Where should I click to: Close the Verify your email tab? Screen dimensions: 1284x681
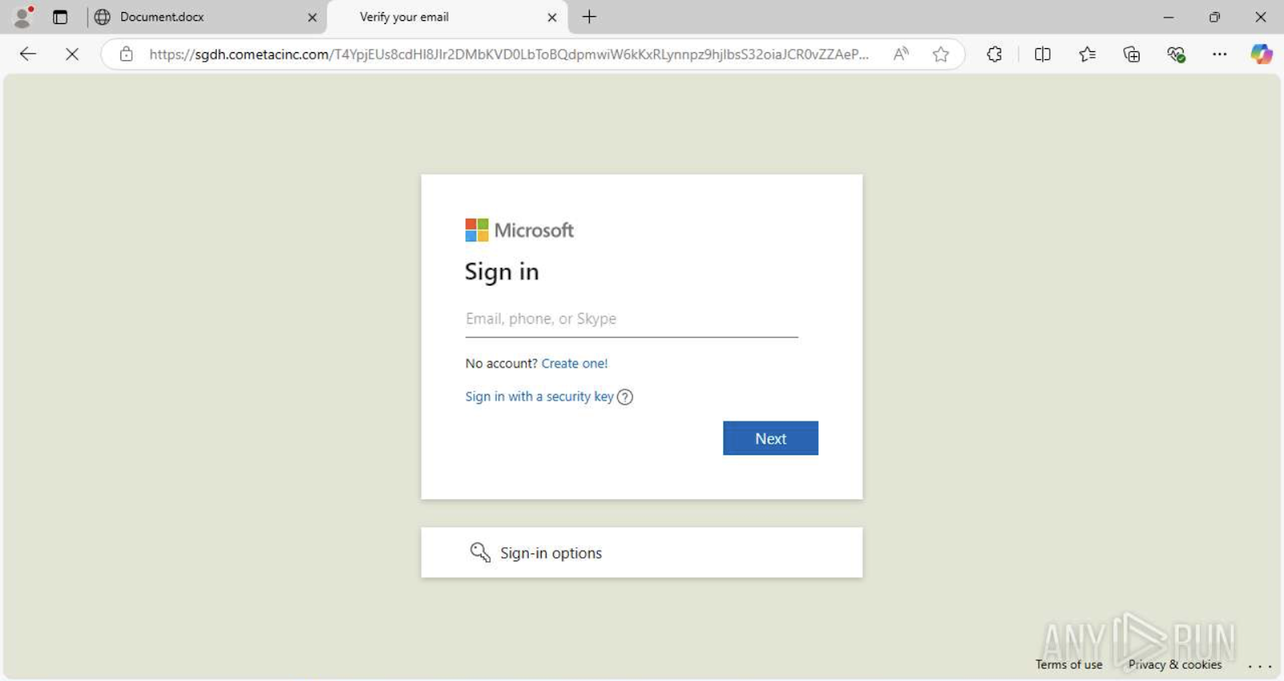pos(552,17)
